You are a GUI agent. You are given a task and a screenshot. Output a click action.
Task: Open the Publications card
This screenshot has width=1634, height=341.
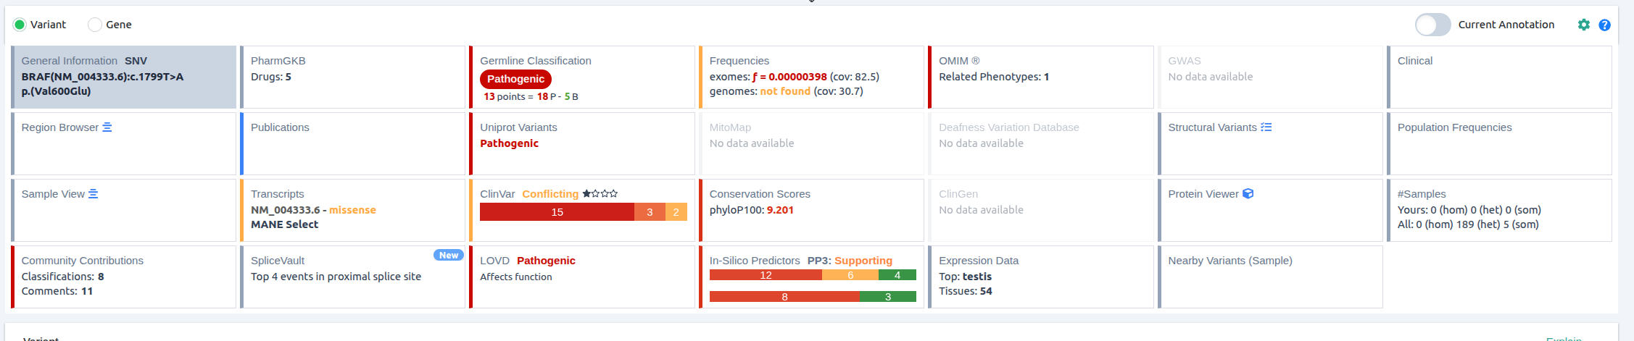(352, 143)
